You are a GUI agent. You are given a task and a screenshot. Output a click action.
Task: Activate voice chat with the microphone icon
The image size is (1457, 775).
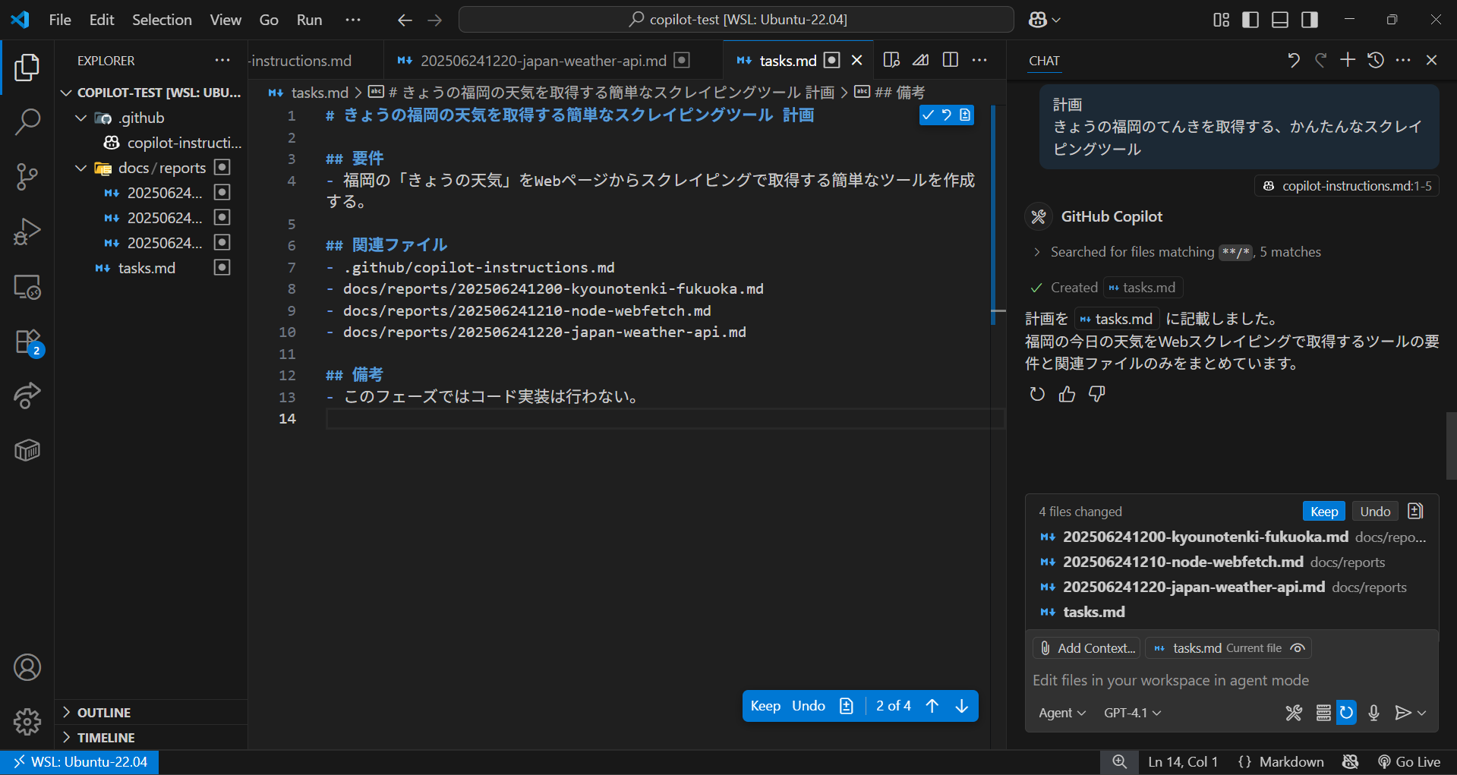(1373, 713)
